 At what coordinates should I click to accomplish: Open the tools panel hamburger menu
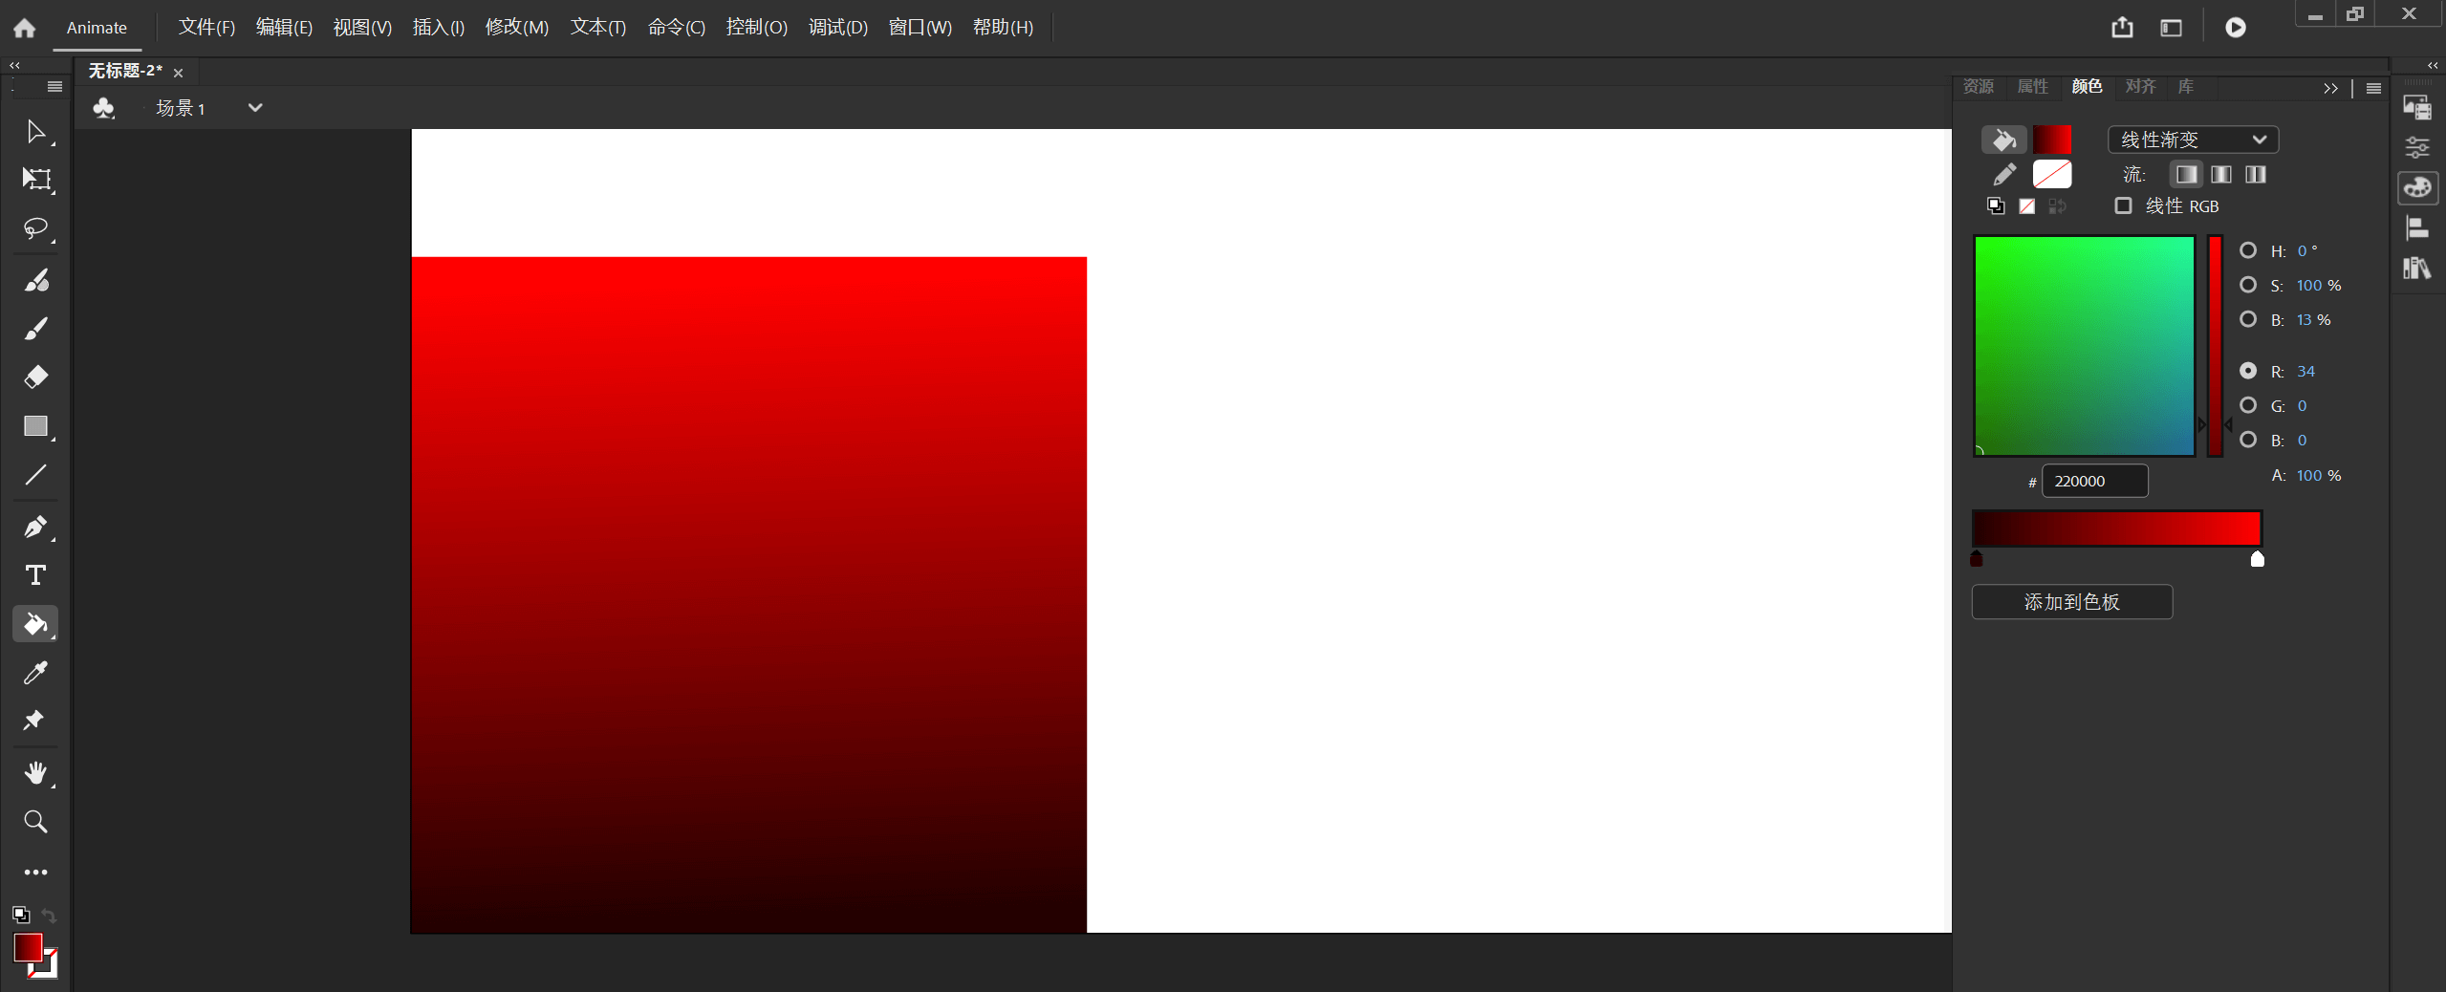click(x=54, y=87)
